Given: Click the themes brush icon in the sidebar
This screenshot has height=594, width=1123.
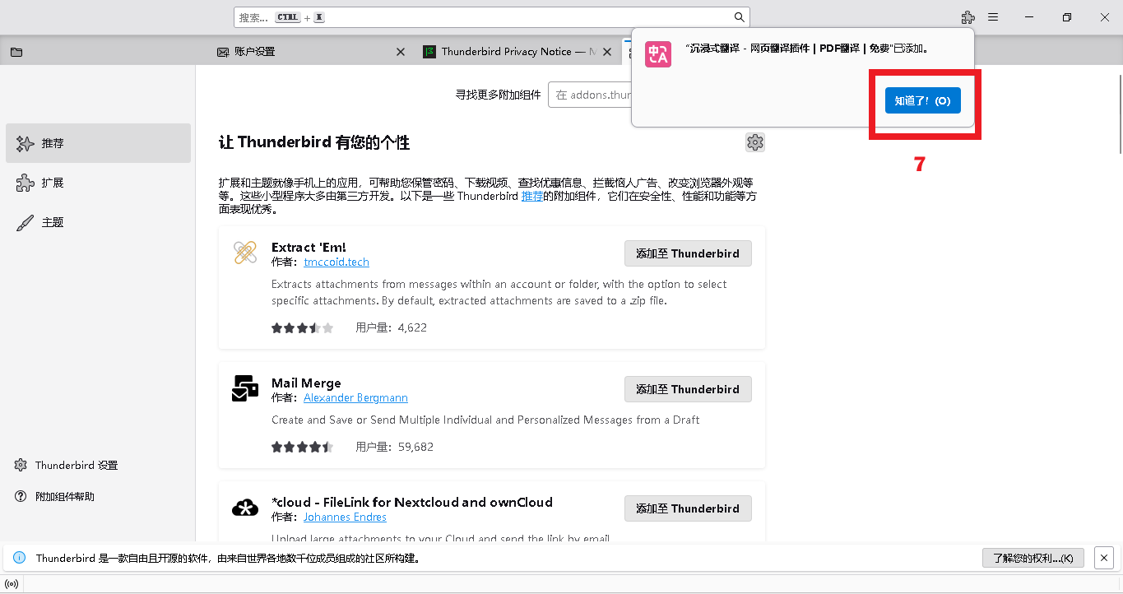Looking at the screenshot, I should (x=25, y=222).
